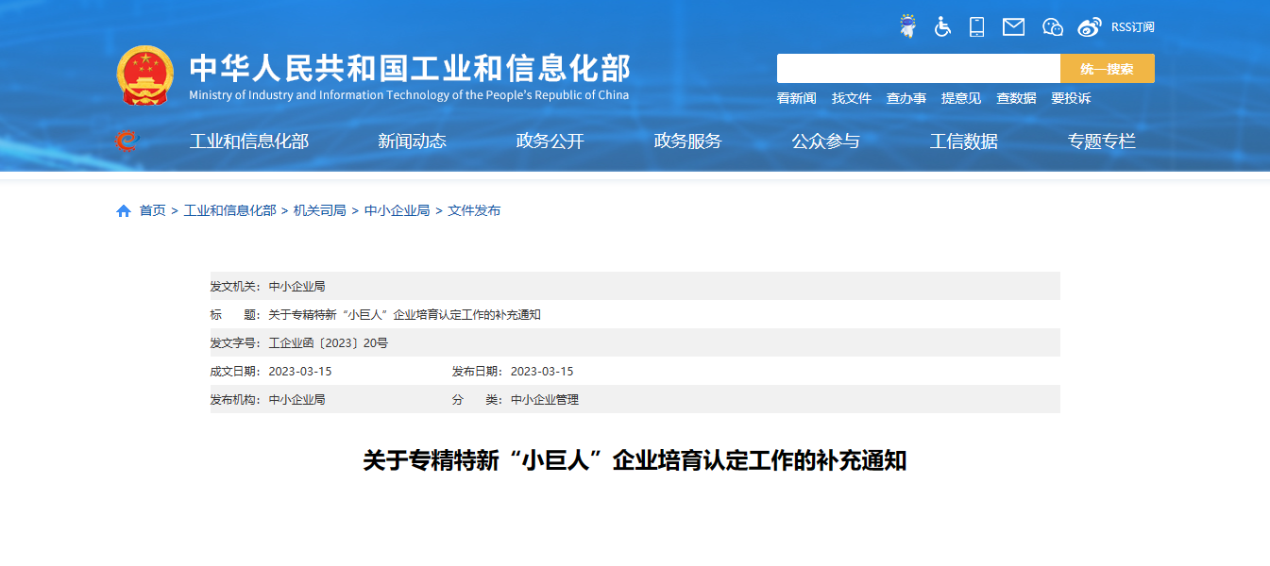Image resolution: width=1270 pixels, height=566 pixels.
Task: Go to 政务服务 in the main menu
Action: coord(687,141)
